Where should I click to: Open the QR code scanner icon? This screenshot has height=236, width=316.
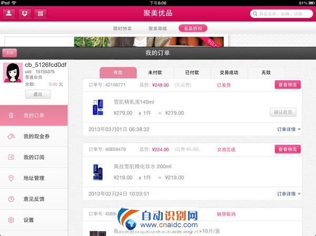pos(40,14)
